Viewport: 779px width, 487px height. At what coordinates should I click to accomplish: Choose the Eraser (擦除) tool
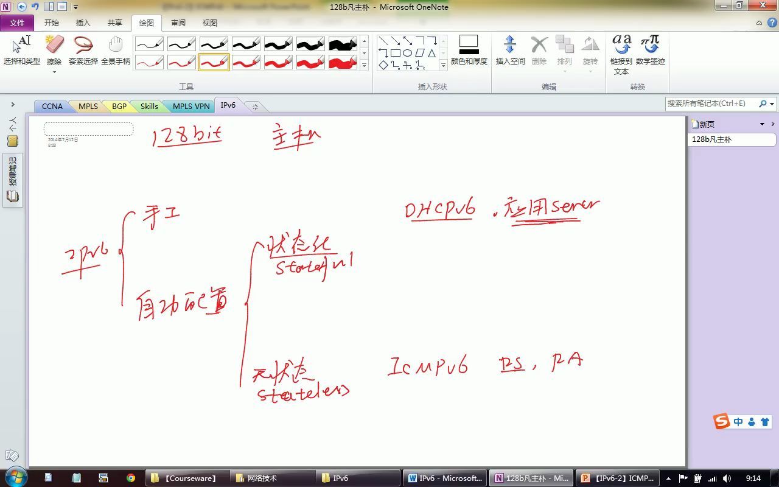point(54,49)
